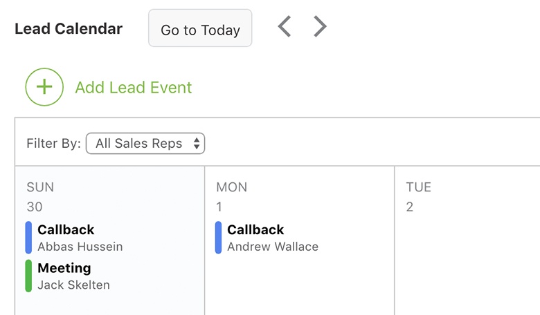Select the SUN column header
The image size is (540, 315).
click(40, 187)
